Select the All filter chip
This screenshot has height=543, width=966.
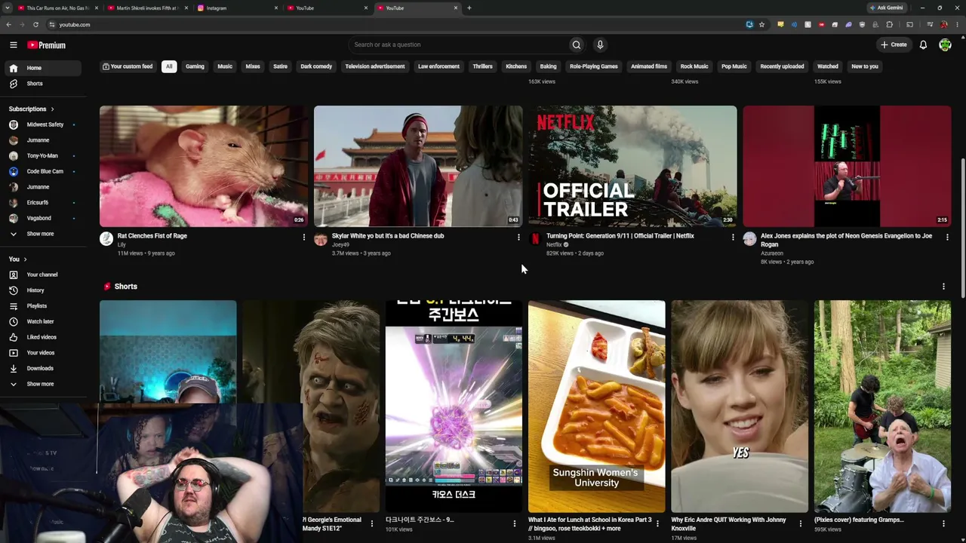point(169,66)
